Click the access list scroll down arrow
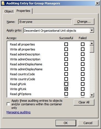The width and height of the screenshot is (101, 129). click(92, 95)
